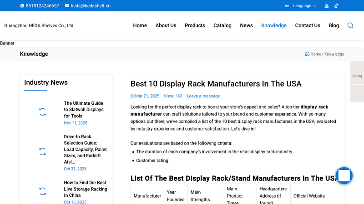Click the calendar icon beside Mar 21, 2025
This screenshot has width=364, height=204.
(132, 96)
